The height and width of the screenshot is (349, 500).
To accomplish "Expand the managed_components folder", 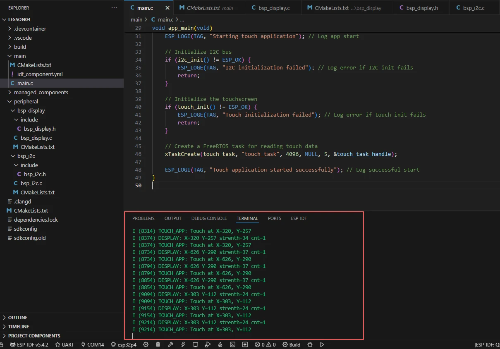I will tap(41, 92).
